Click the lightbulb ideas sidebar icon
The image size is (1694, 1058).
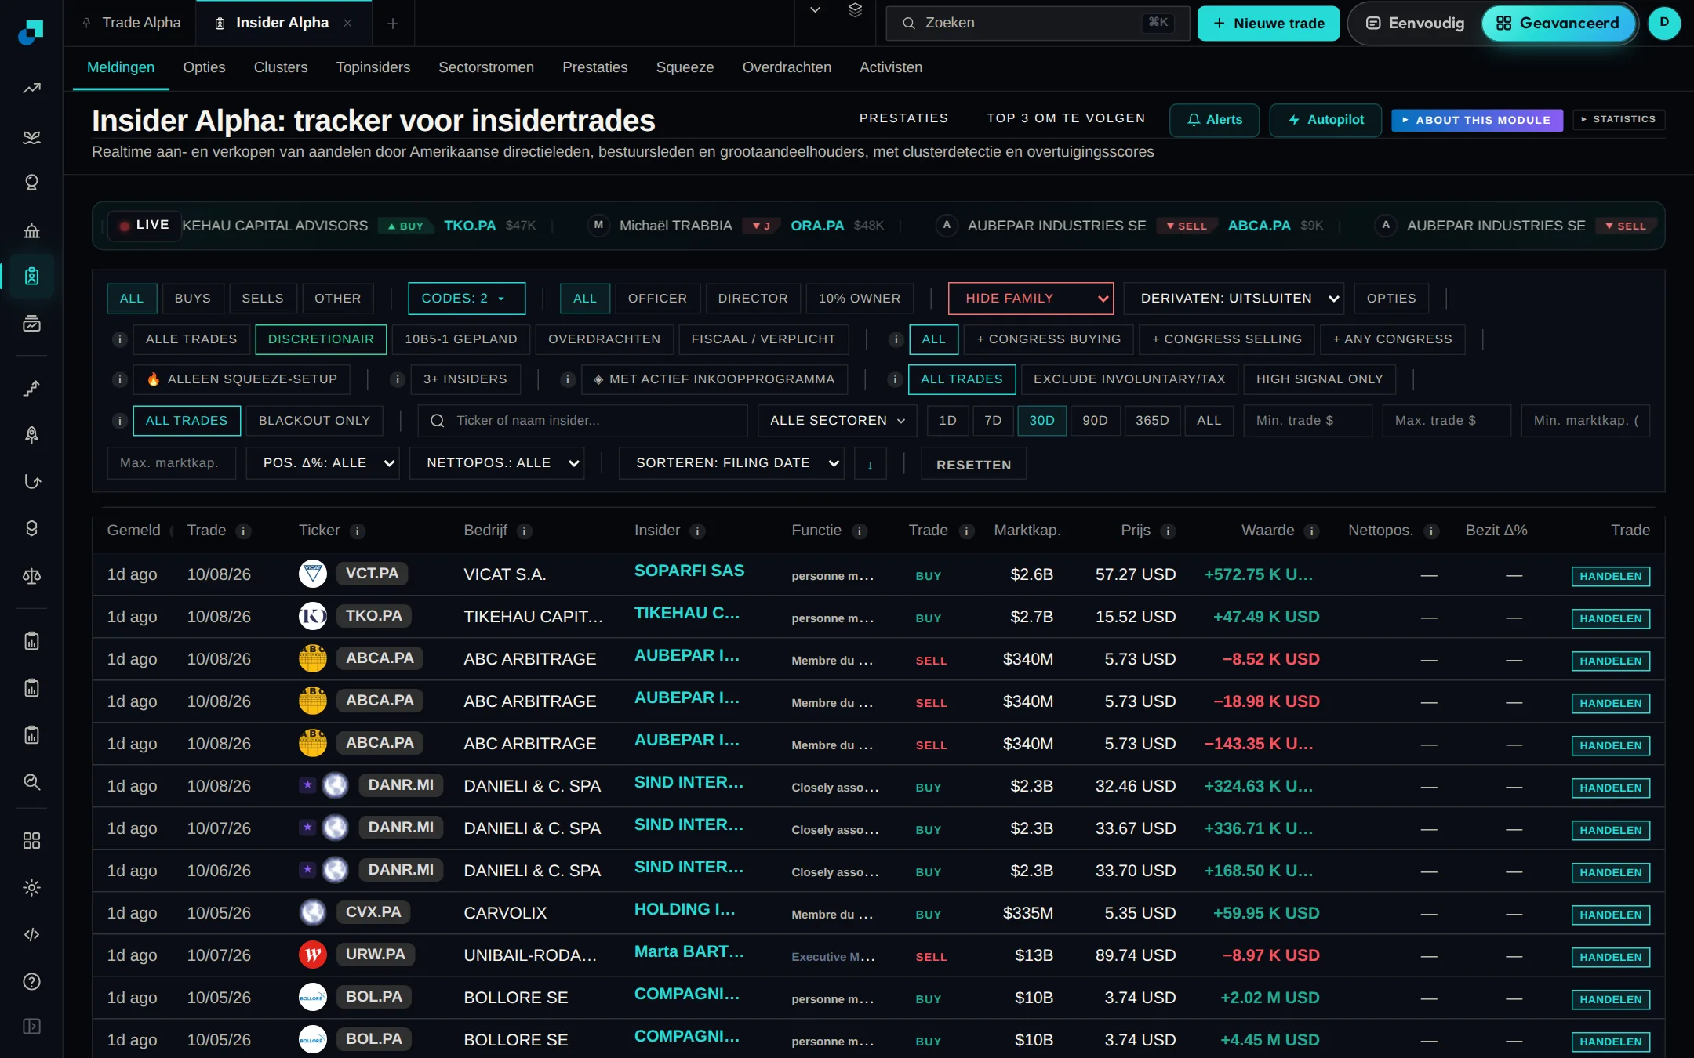click(31, 183)
